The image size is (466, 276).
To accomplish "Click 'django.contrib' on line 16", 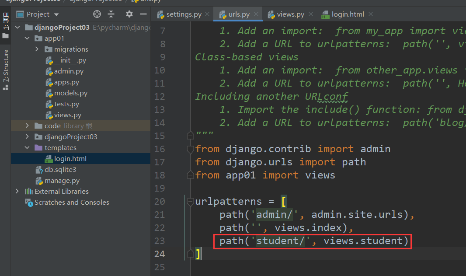I will coord(268,149).
